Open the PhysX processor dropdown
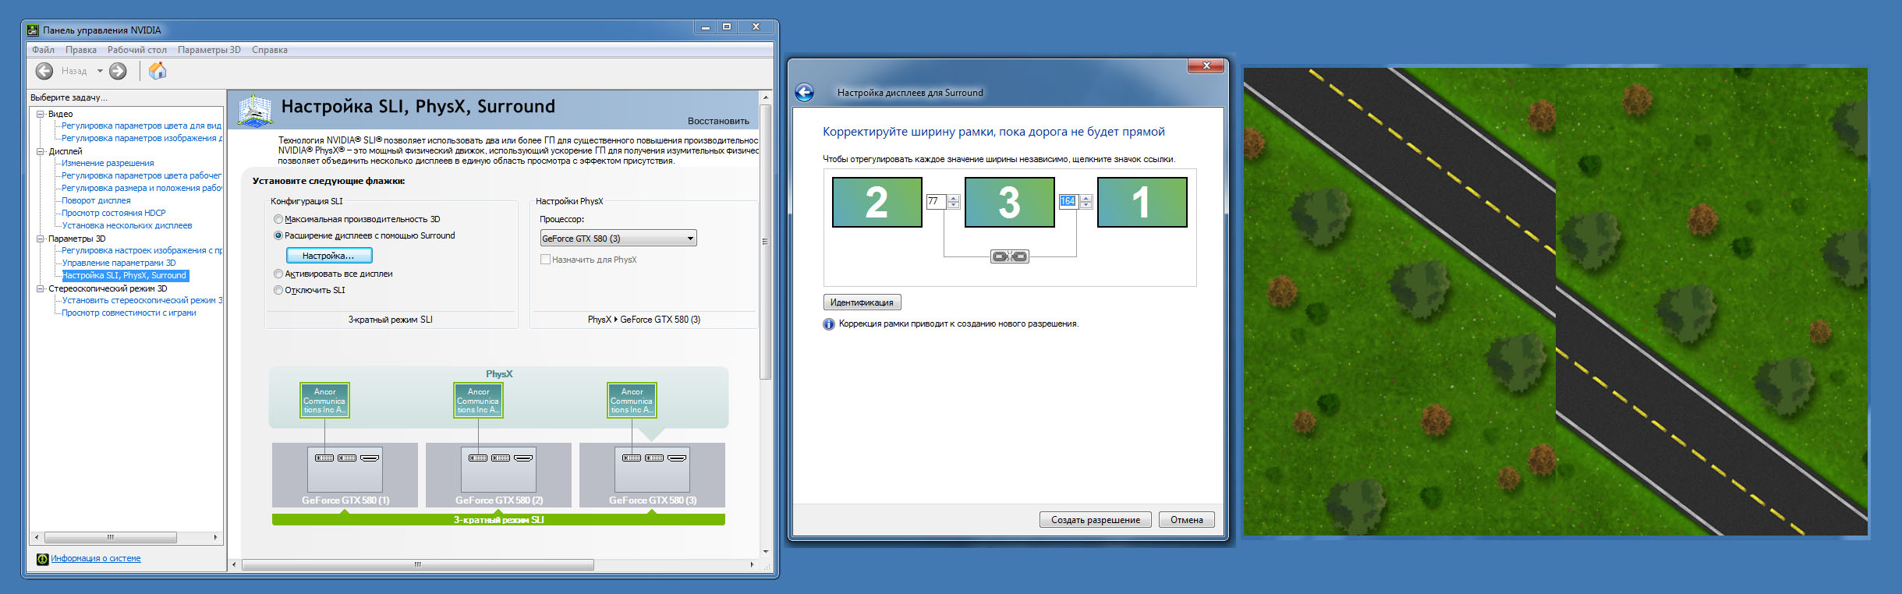 [618, 239]
